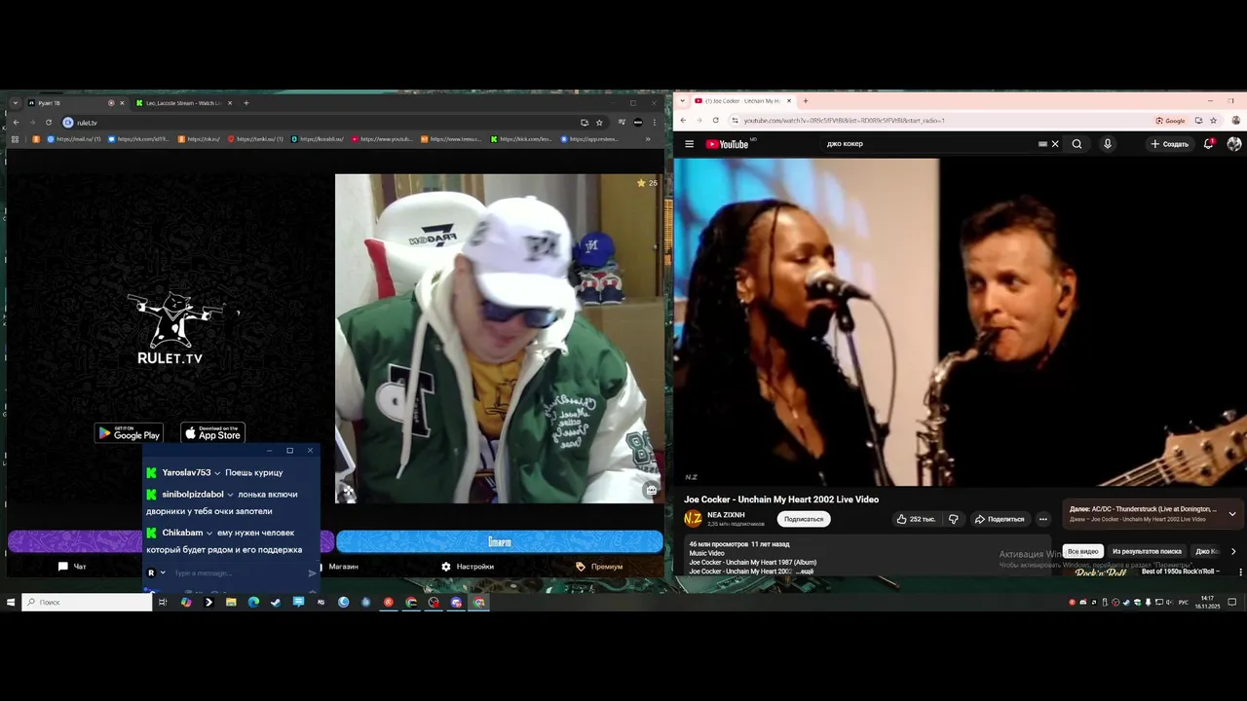Open the YouTube account avatar menu
This screenshot has height=701, width=1247.
[x=1234, y=144]
